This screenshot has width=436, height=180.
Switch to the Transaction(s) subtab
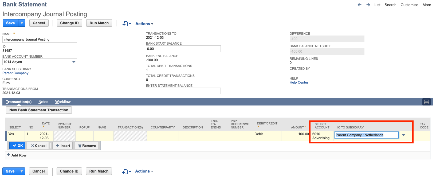(19, 102)
